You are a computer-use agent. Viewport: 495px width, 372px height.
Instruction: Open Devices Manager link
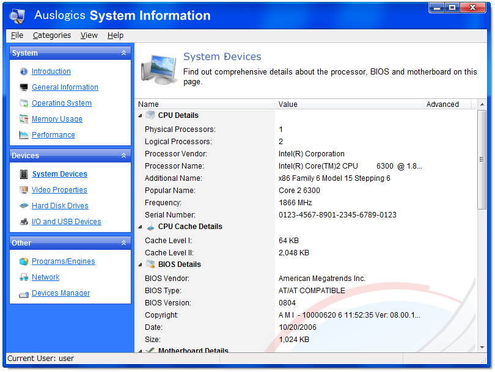61,293
